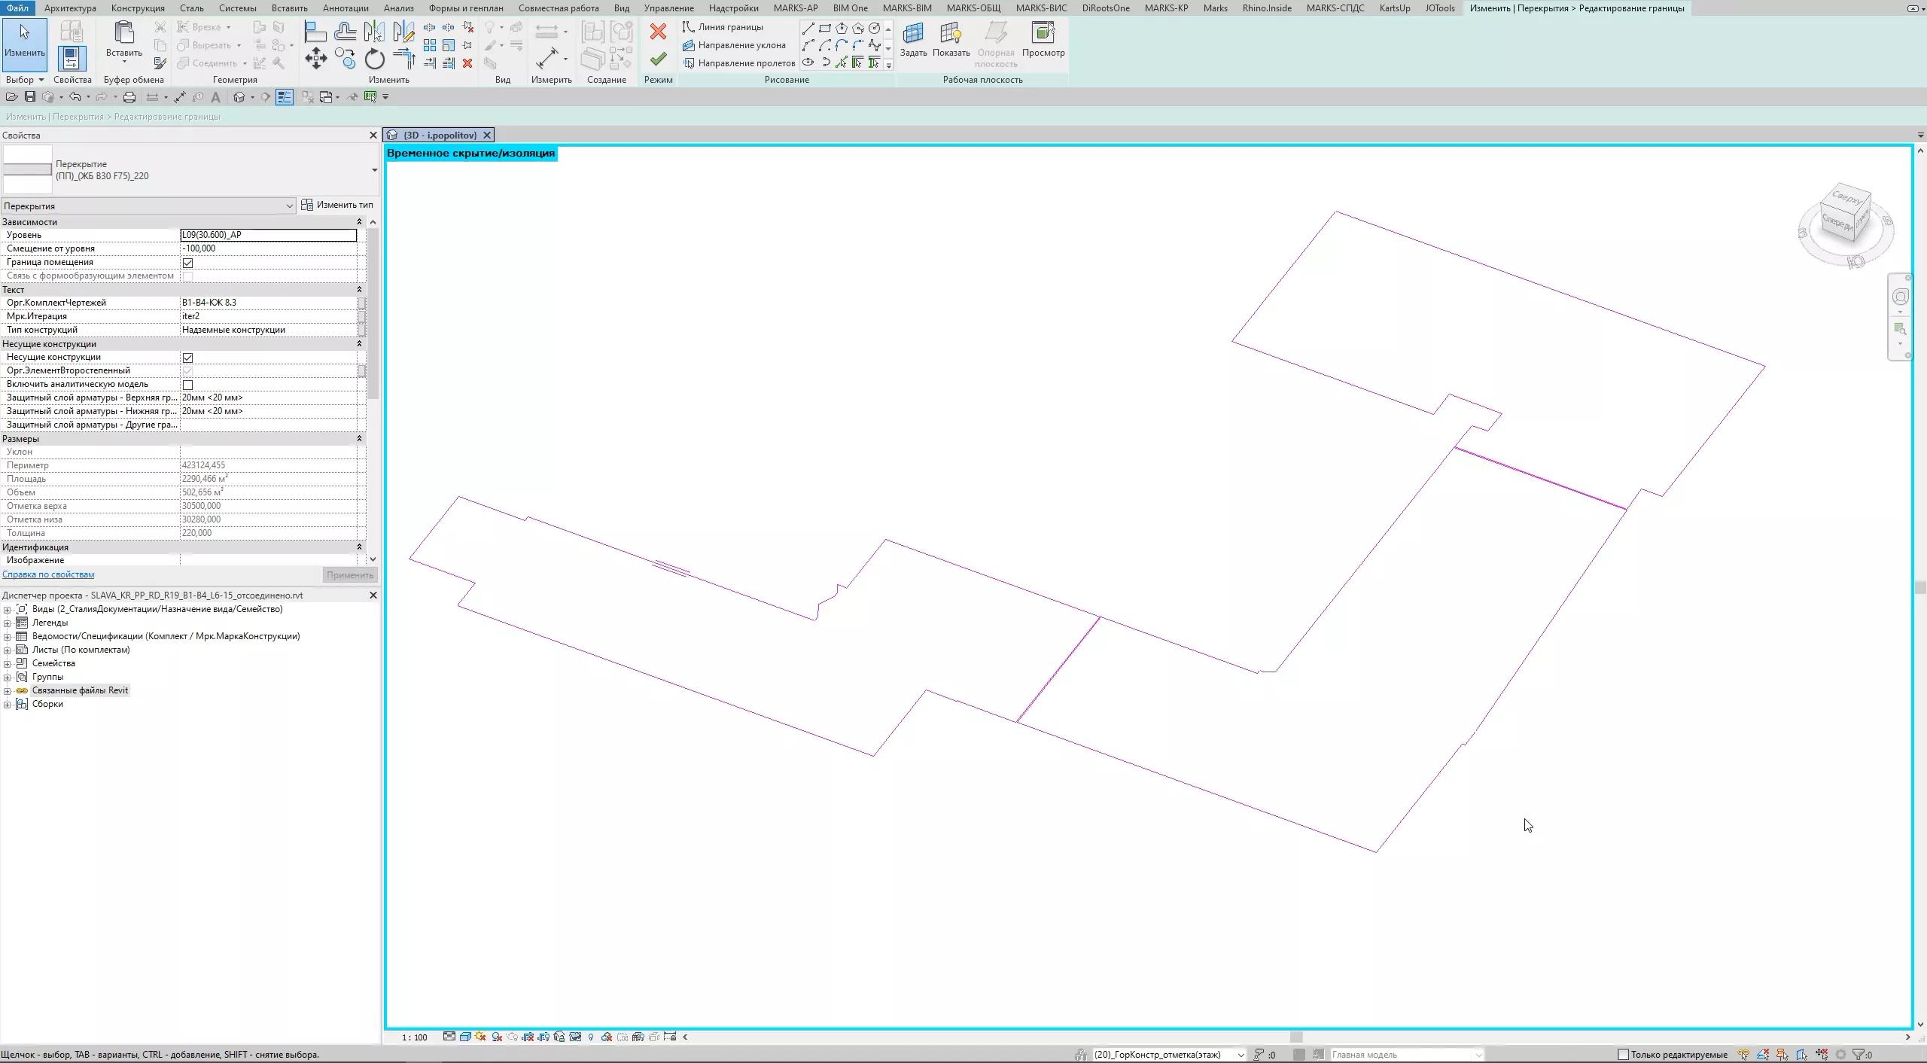The width and height of the screenshot is (1927, 1063).
Task: Click the Уровень value input field
Action: pyautogui.click(x=268, y=235)
